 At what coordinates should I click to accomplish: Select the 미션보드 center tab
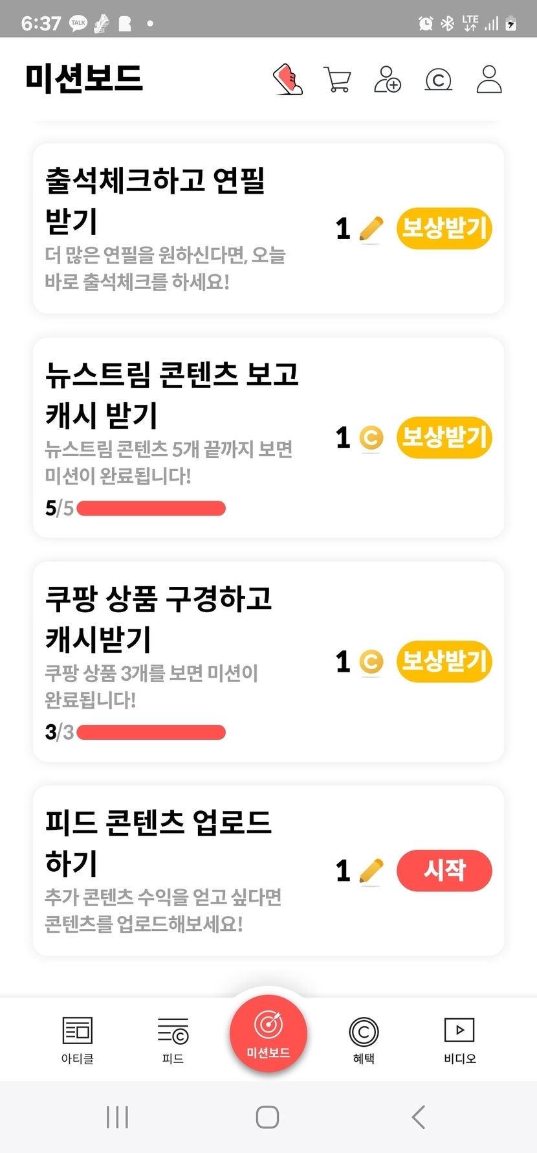[268, 1034]
